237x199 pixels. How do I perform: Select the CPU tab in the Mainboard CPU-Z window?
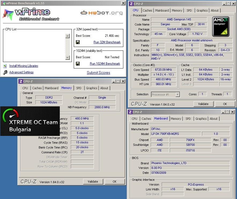pos(134,119)
